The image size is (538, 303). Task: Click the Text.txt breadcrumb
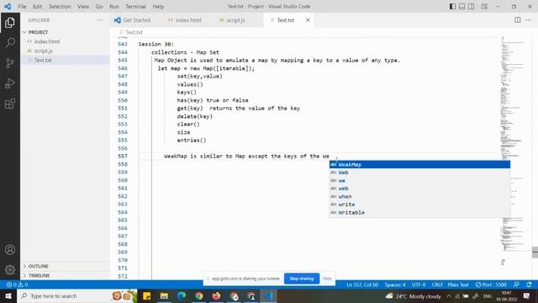pyautogui.click(x=134, y=32)
